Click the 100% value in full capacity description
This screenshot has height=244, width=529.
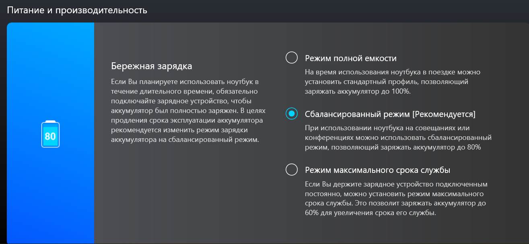[x=401, y=92]
